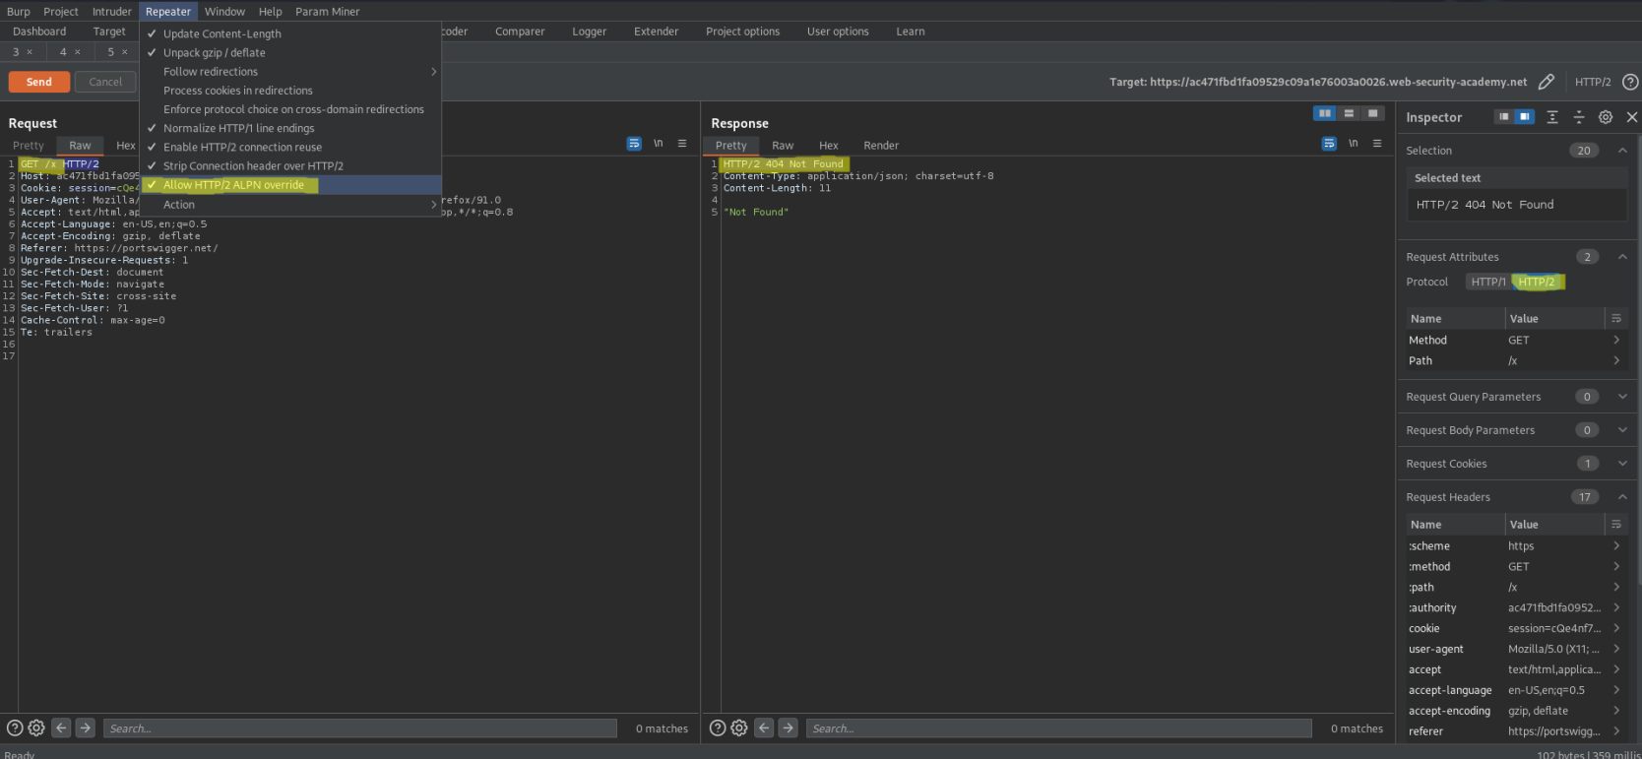Select combined single-pane layout icon

click(1372, 113)
